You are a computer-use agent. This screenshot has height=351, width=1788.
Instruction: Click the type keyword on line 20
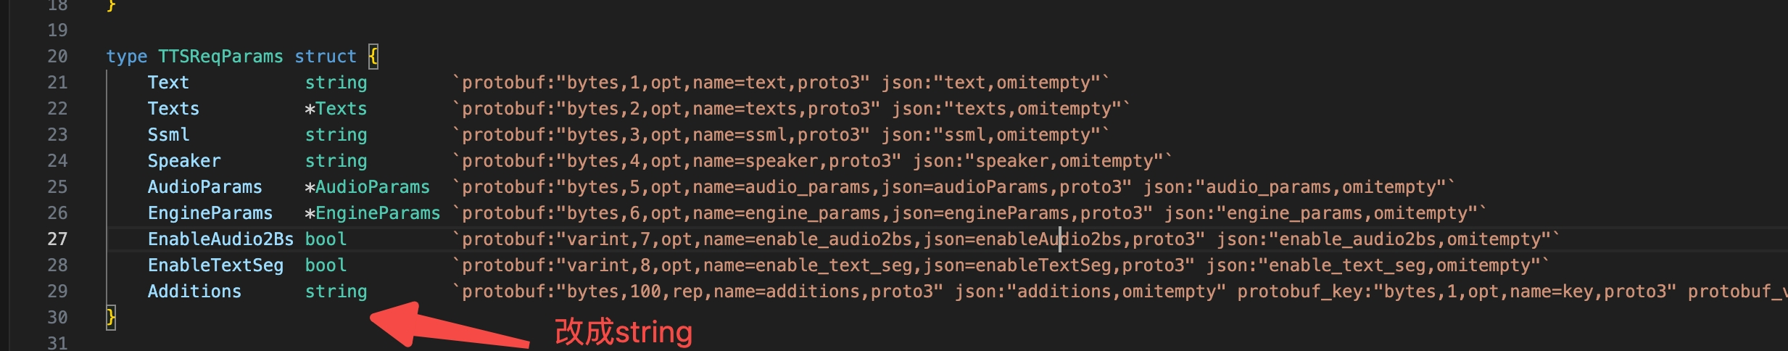(127, 57)
